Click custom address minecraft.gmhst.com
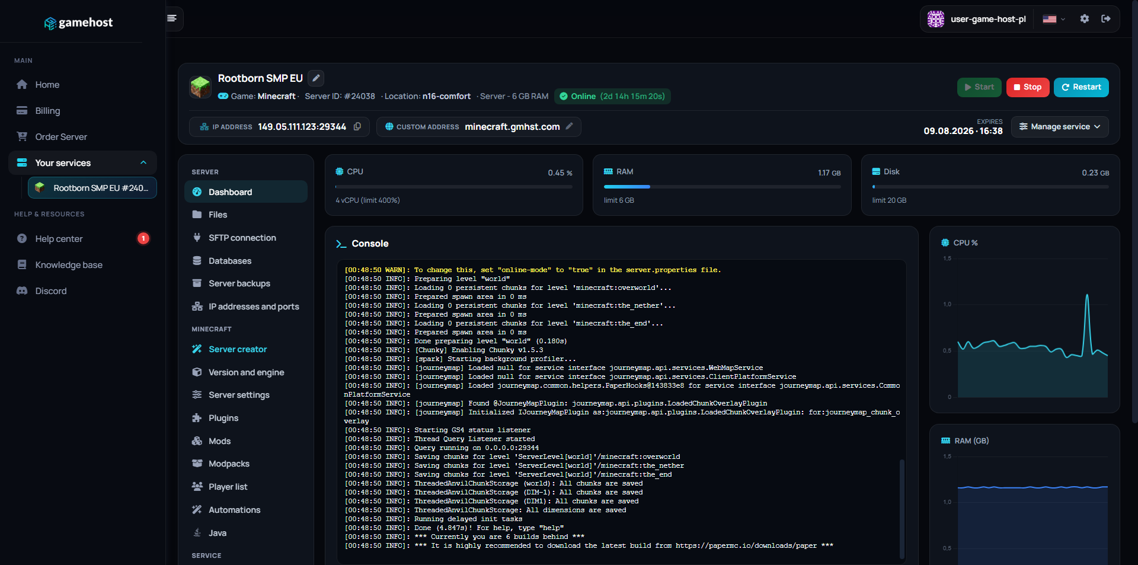This screenshot has height=565, width=1138. [512, 127]
